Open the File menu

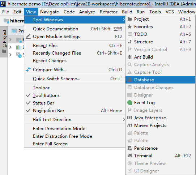(x=5, y=12)
